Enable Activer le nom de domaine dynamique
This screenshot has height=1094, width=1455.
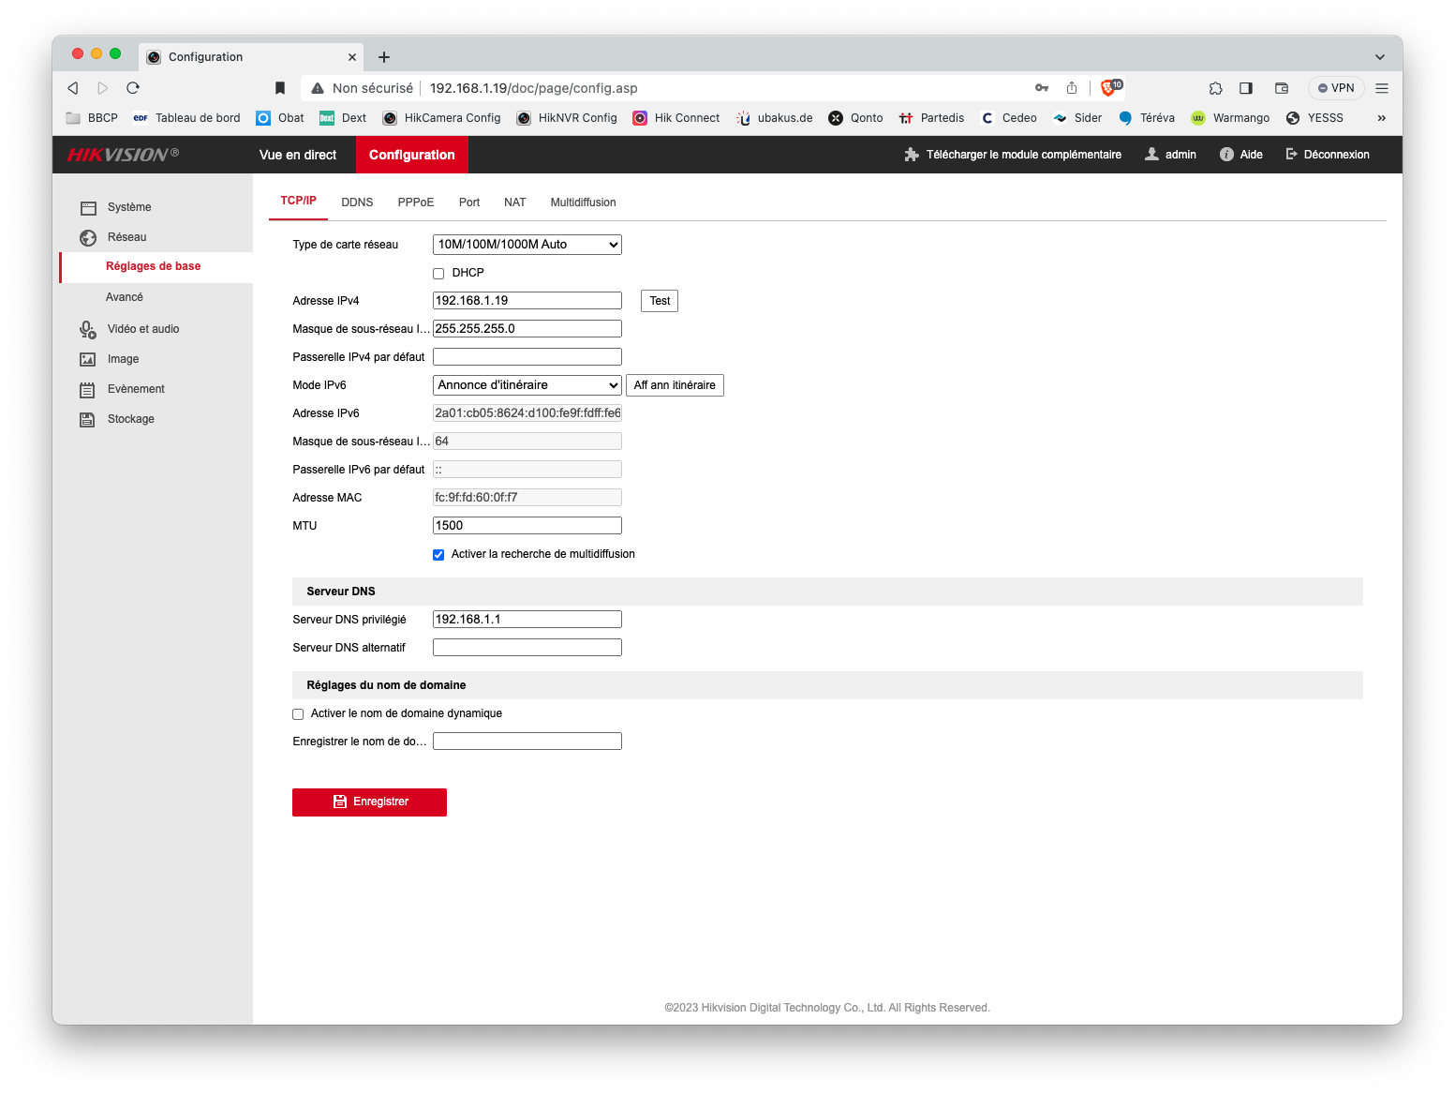[x=298, y=714]
